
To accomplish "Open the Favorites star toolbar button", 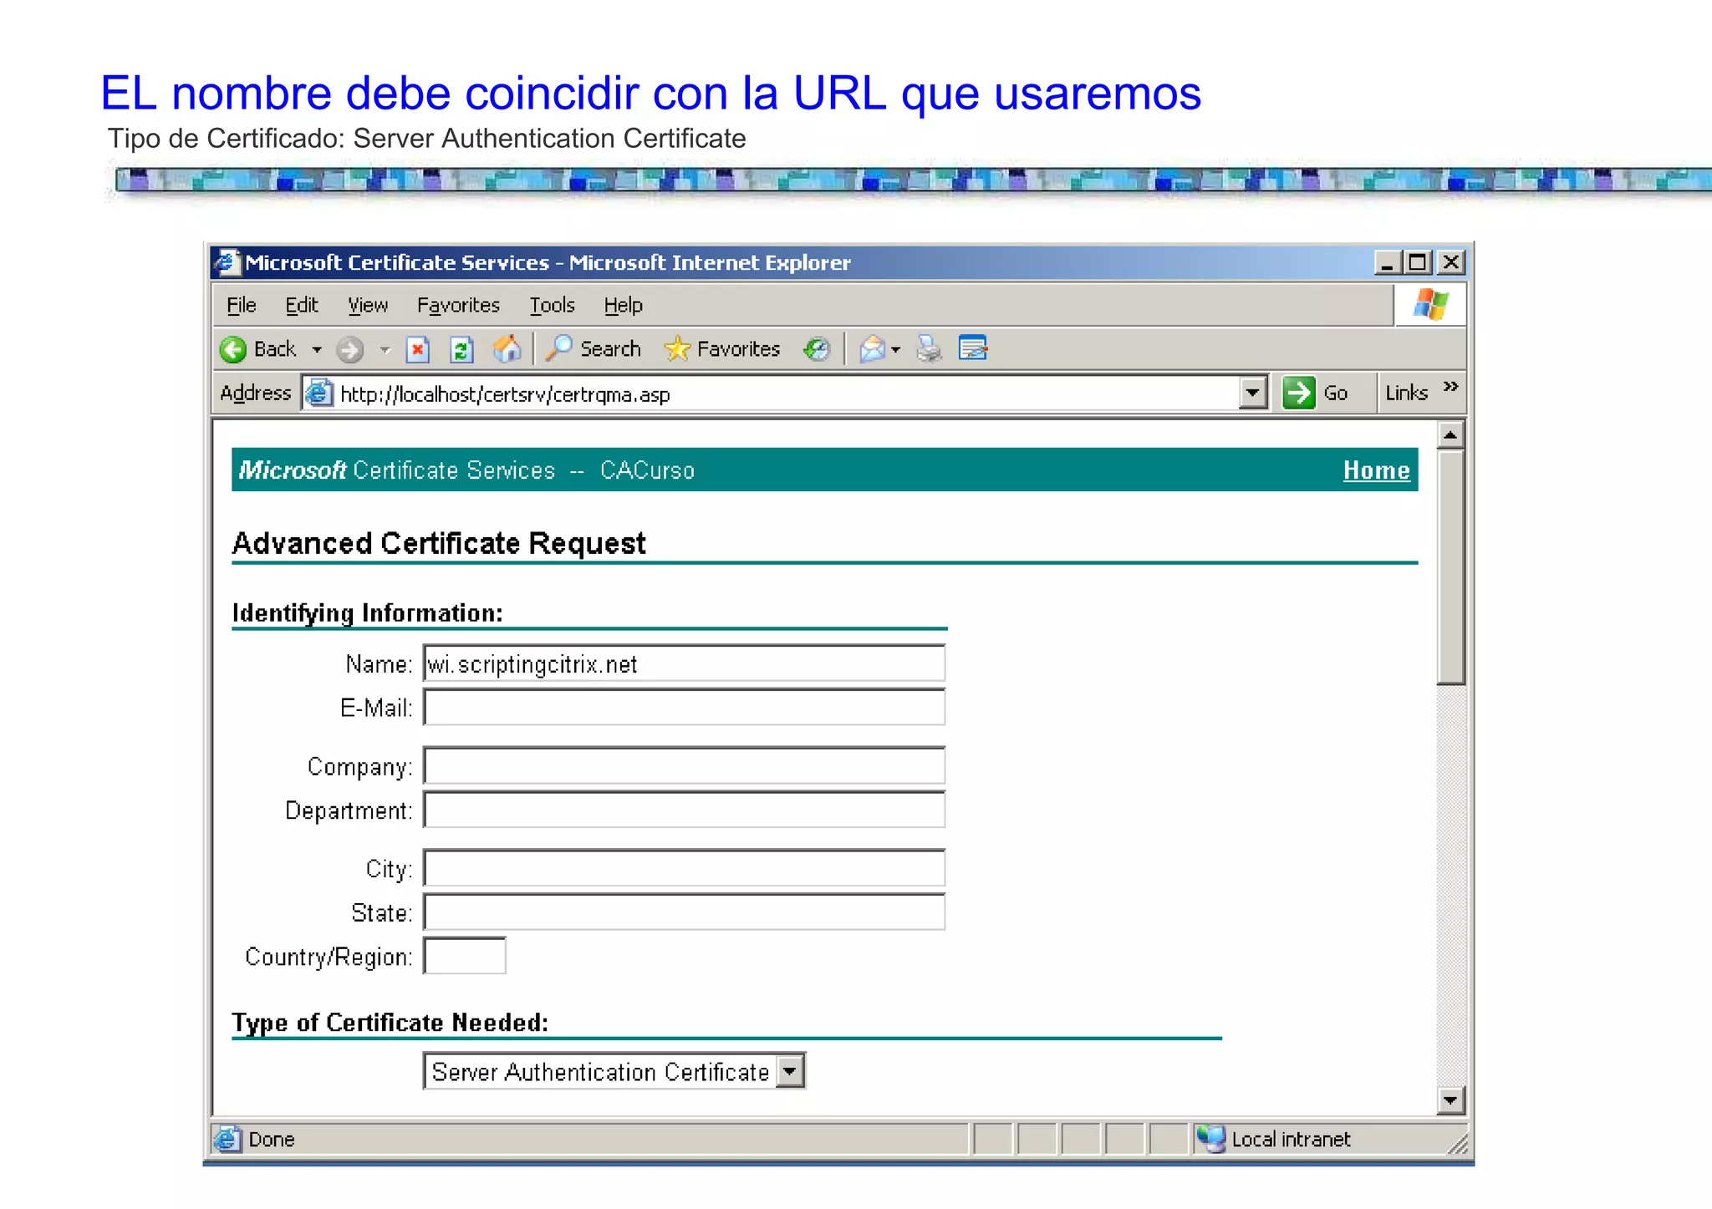I will (x=721, y=348).
